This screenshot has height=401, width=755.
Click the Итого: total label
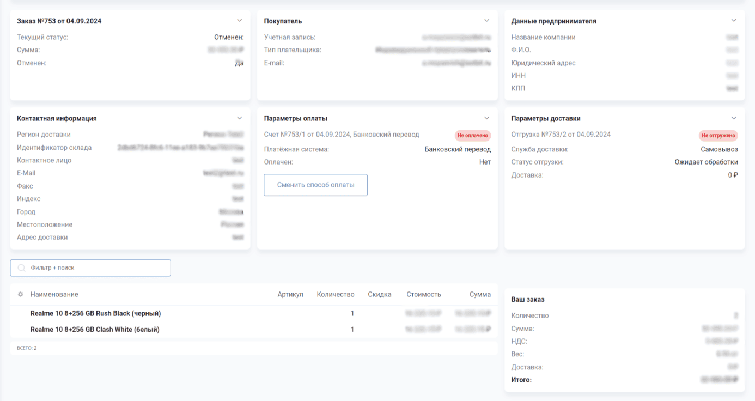coord(521,380)
